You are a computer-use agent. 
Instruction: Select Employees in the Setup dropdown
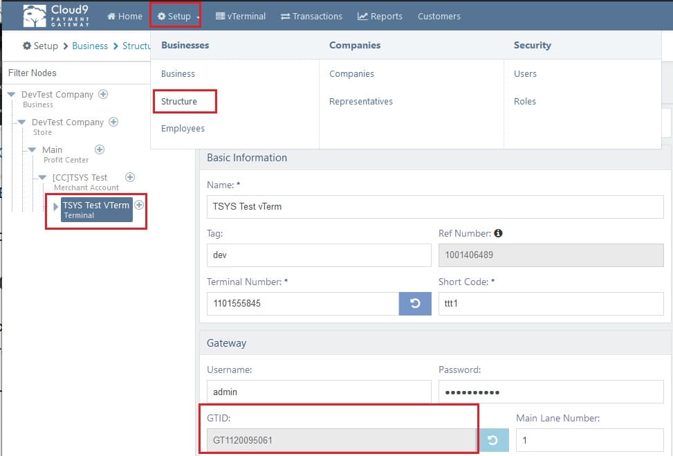click(183, 129)
